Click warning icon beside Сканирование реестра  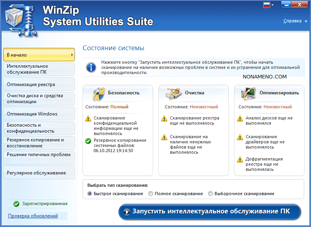164,119
